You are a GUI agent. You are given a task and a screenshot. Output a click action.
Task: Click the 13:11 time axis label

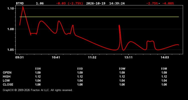click(128, 57)
